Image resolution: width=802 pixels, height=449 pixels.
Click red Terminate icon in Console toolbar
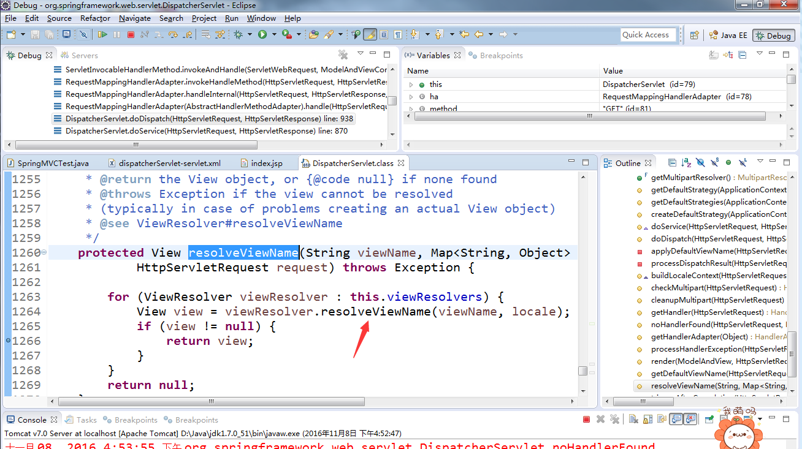coord(586,420)
